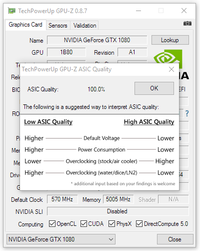Click the GPU field showing 1B80
Screen dimensions: 200x251
click(66, 52)
